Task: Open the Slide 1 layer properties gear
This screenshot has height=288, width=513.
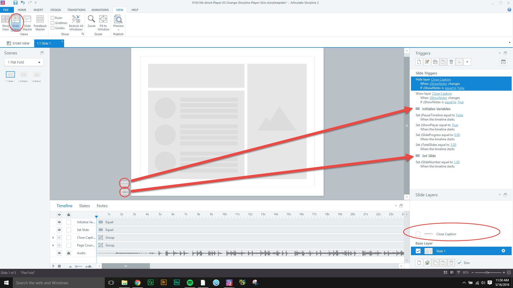Action: click(x=503, y=251)
